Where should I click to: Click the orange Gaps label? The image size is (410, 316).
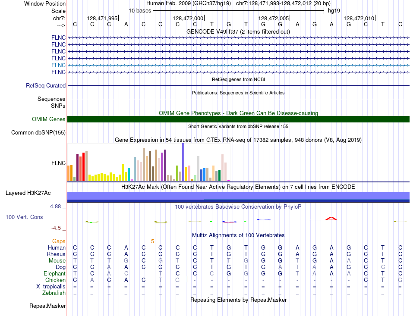pos(59,241)
